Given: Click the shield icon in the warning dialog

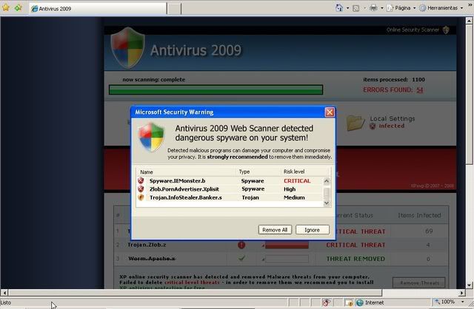Looking at the screenshot, I should point(151,137).
